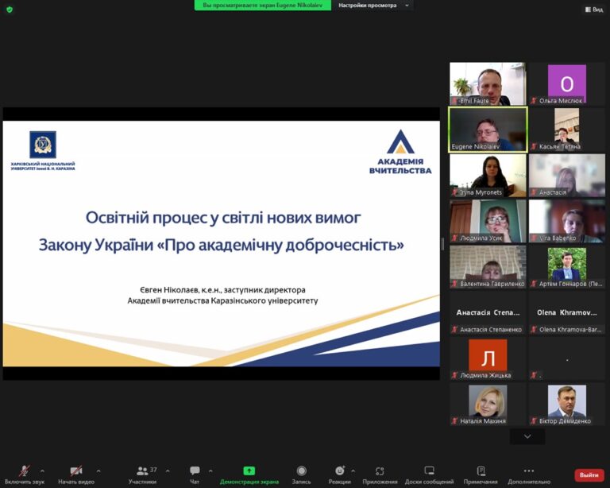Click the Karazin University logo on slide
610x488 pixels.
(x=43, y=150)
